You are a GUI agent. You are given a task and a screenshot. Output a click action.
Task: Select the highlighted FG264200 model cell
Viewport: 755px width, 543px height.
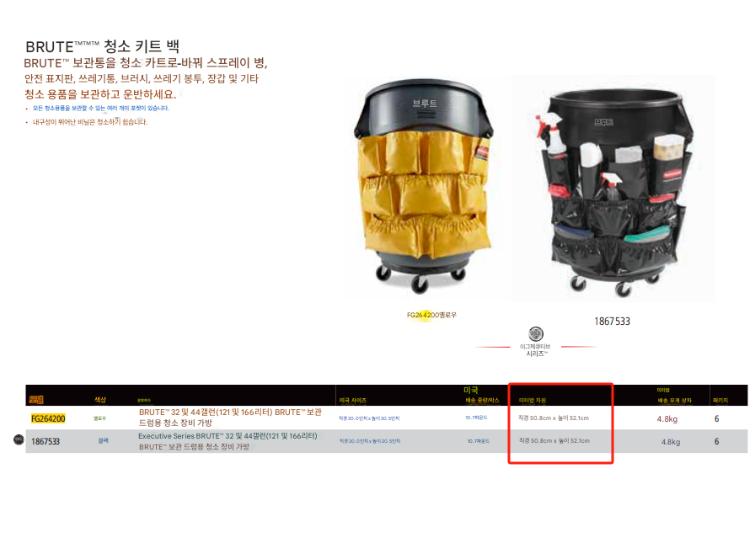pyautogui.click(x=48, y=419)
